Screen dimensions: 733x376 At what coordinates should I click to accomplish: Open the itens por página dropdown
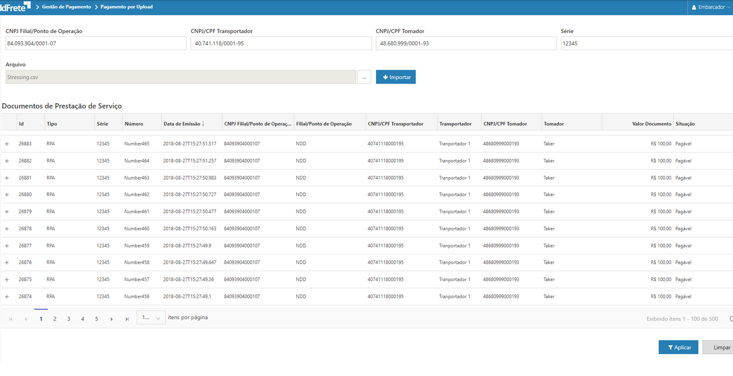(x=151, y=318)
